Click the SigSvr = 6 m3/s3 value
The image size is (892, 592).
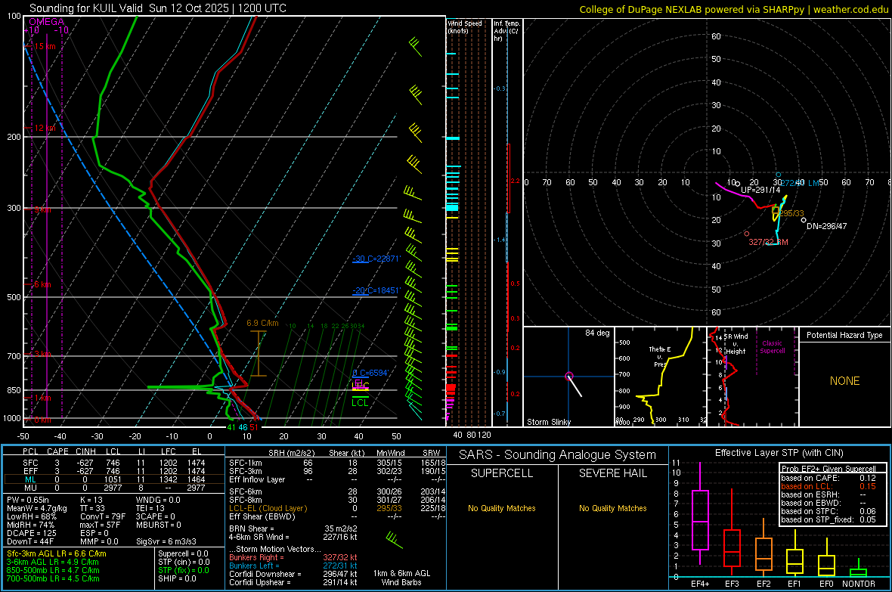tap(166, 541)
